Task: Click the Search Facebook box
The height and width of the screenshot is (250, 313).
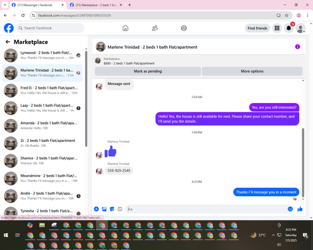Action: point(50,28)
